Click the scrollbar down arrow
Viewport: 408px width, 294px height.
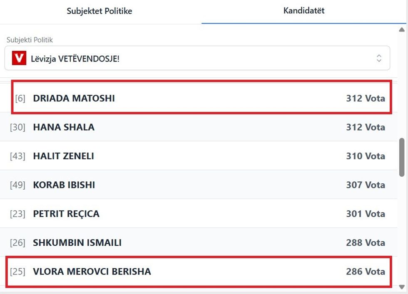402,287
